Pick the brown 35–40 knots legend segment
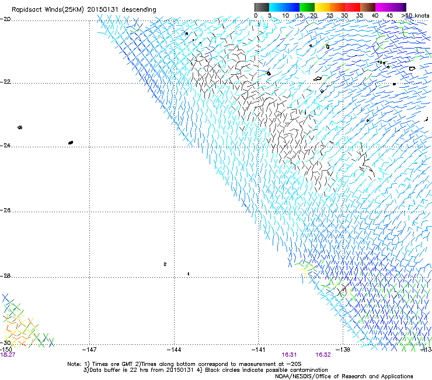Image resolution: width=432 pixels, height=380 pixels. tap(368, 7)
